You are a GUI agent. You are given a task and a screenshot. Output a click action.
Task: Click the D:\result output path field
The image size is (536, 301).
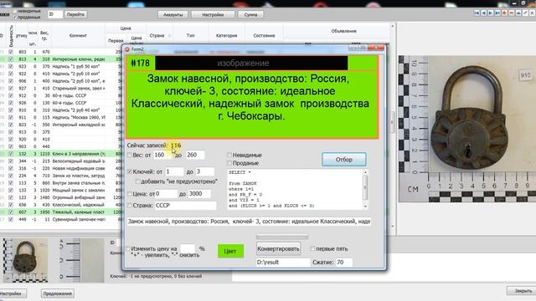click(283, 263)
